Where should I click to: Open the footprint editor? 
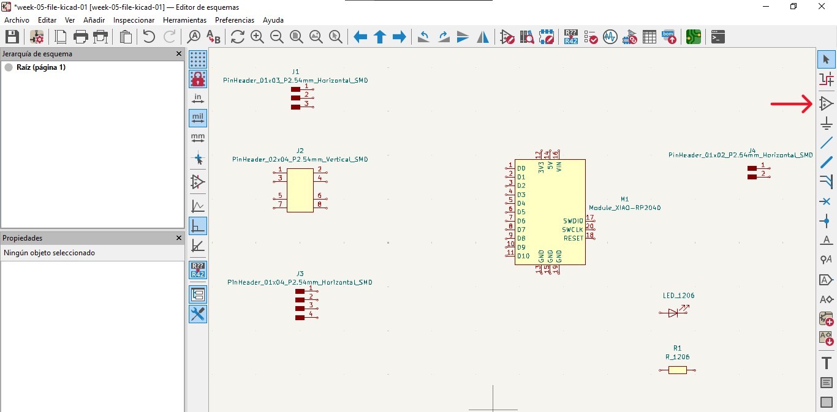coord(547,37)
